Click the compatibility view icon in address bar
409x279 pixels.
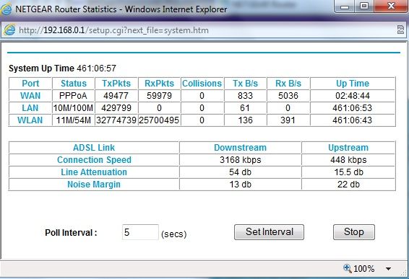(400, 30)
